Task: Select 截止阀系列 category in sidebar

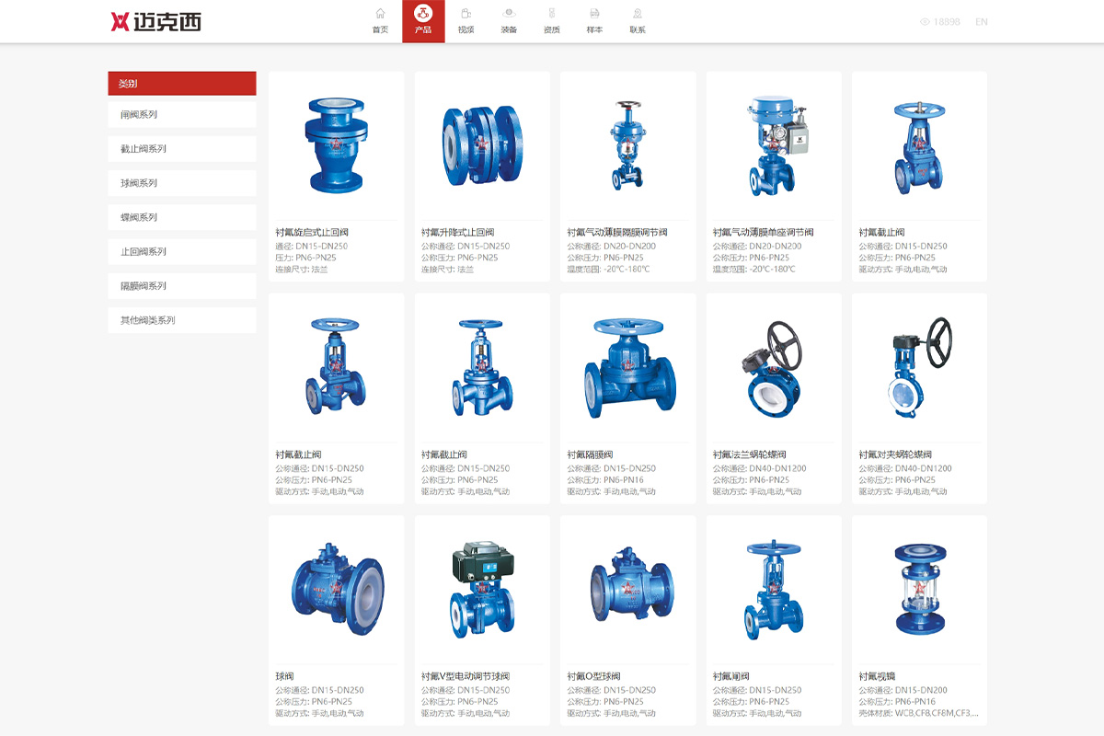Action: pyautogui.click(x=182, y=149)
